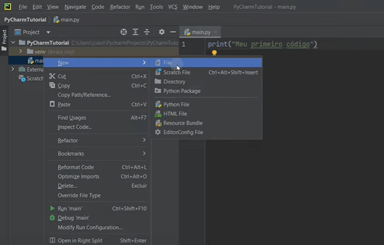Click the Debug 'main' bug icon
This screenshot has width=384, height=245.
pos(52,218)
